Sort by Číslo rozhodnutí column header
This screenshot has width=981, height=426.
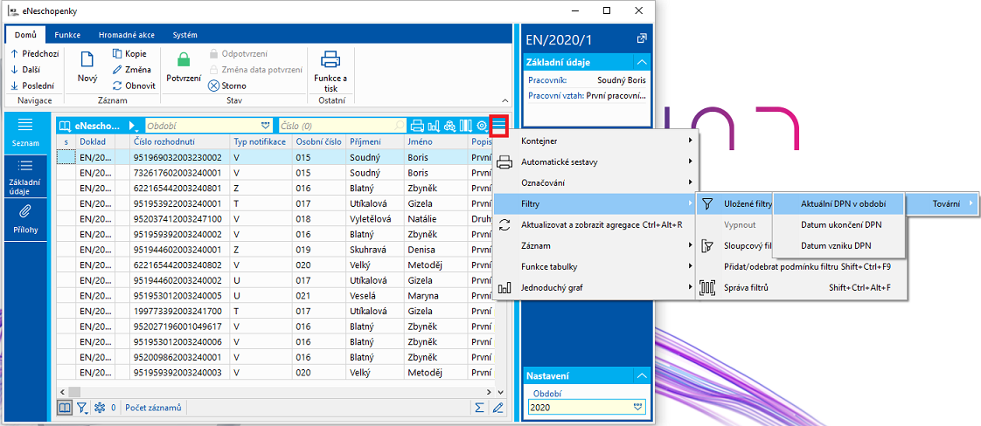click(179, 141)
